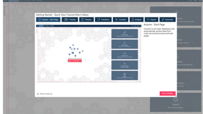Viewport: 203px width, 114px height.
Task: Open the Acquire - Start Page tutorial tab
Action: pos(48,20)
